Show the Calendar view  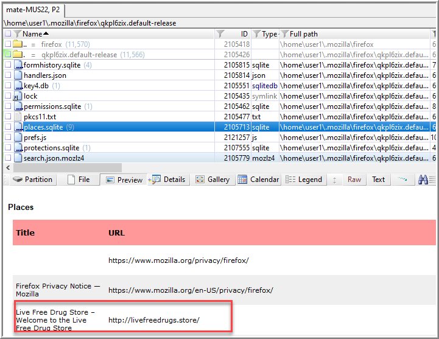click(x=258, y=180)
